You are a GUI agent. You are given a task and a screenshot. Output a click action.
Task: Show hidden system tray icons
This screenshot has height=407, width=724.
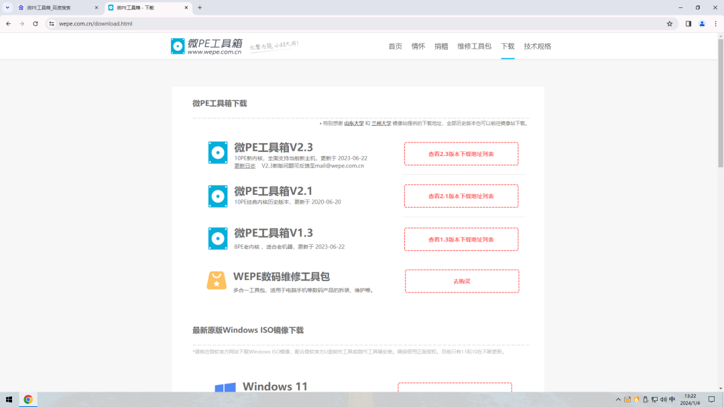click(618, 400)
